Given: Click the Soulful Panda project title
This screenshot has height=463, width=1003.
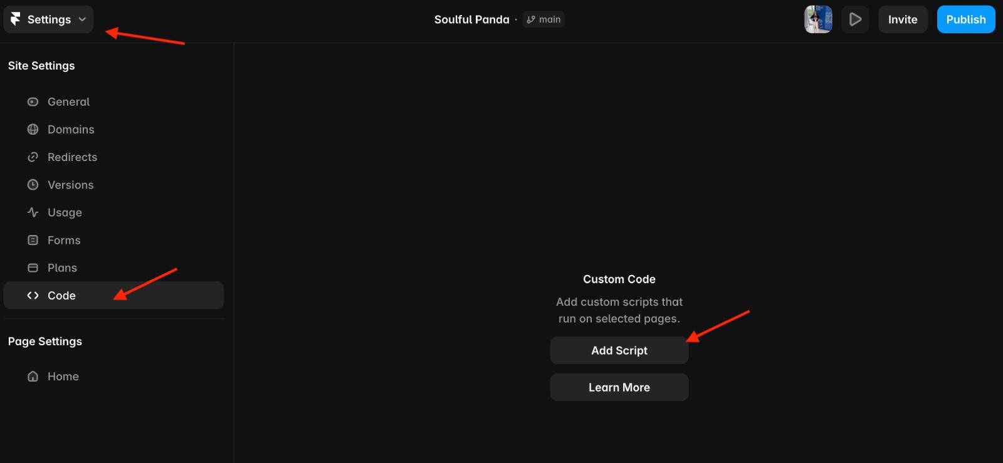Looking at the screenshot, I should pyautogui.click(x=471, y=19).
